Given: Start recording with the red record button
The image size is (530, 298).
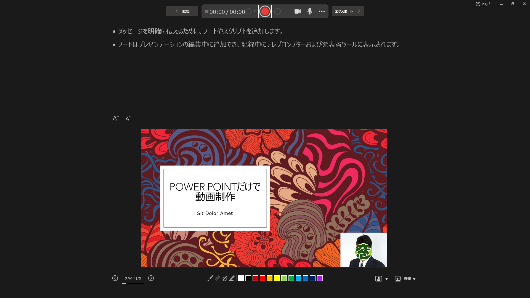Looking at the screenshot, I should pos(265,11).
